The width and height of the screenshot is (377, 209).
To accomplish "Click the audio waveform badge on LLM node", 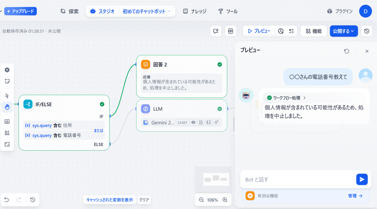I will click(x=216, y=123).
